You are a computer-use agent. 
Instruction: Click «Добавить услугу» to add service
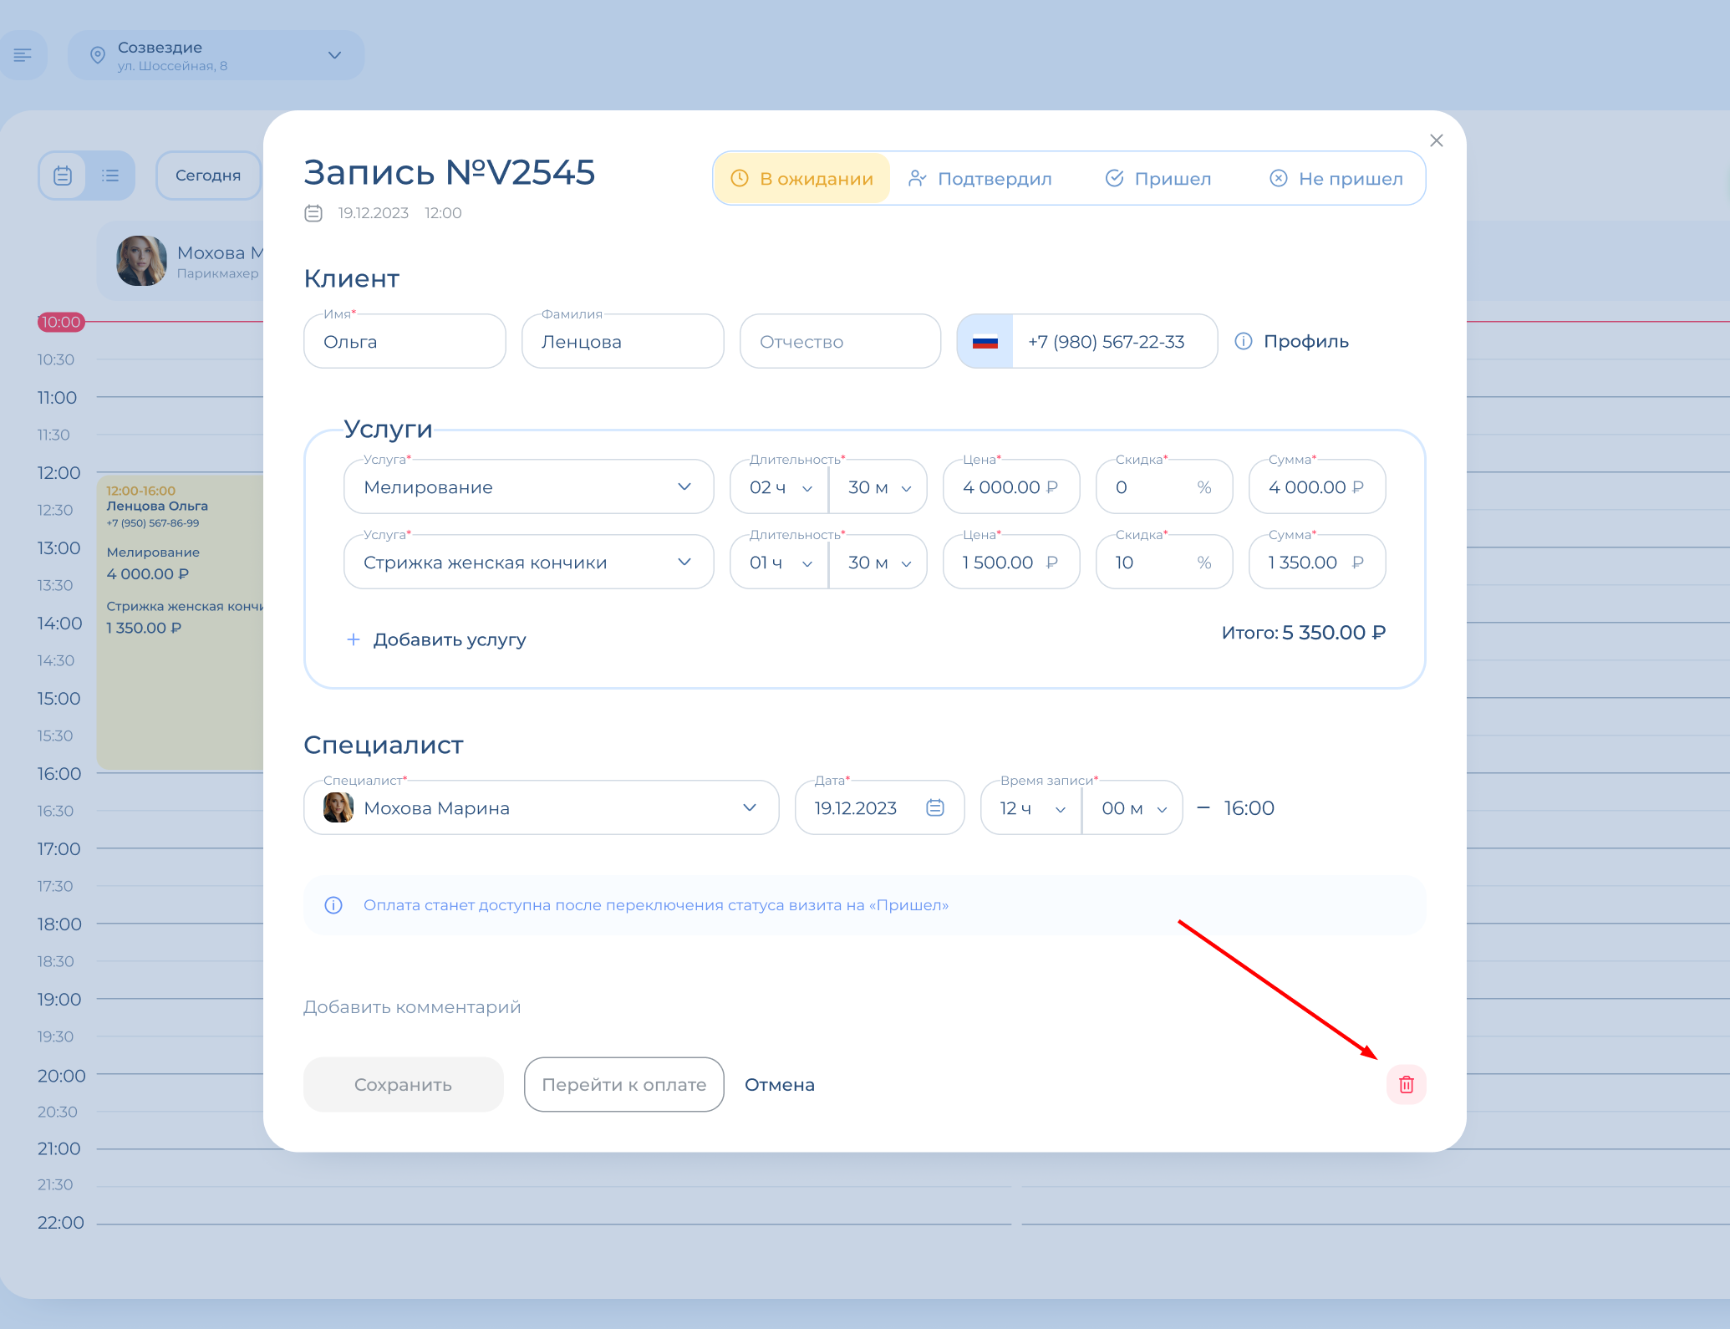436,639
